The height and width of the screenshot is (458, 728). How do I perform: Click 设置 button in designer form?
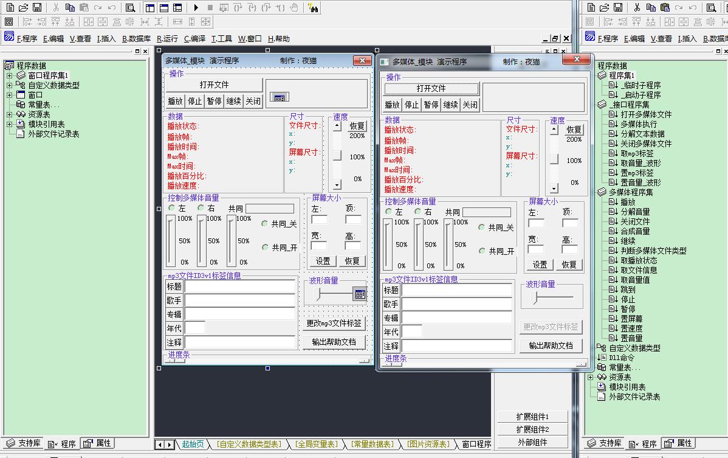[323, 261]
